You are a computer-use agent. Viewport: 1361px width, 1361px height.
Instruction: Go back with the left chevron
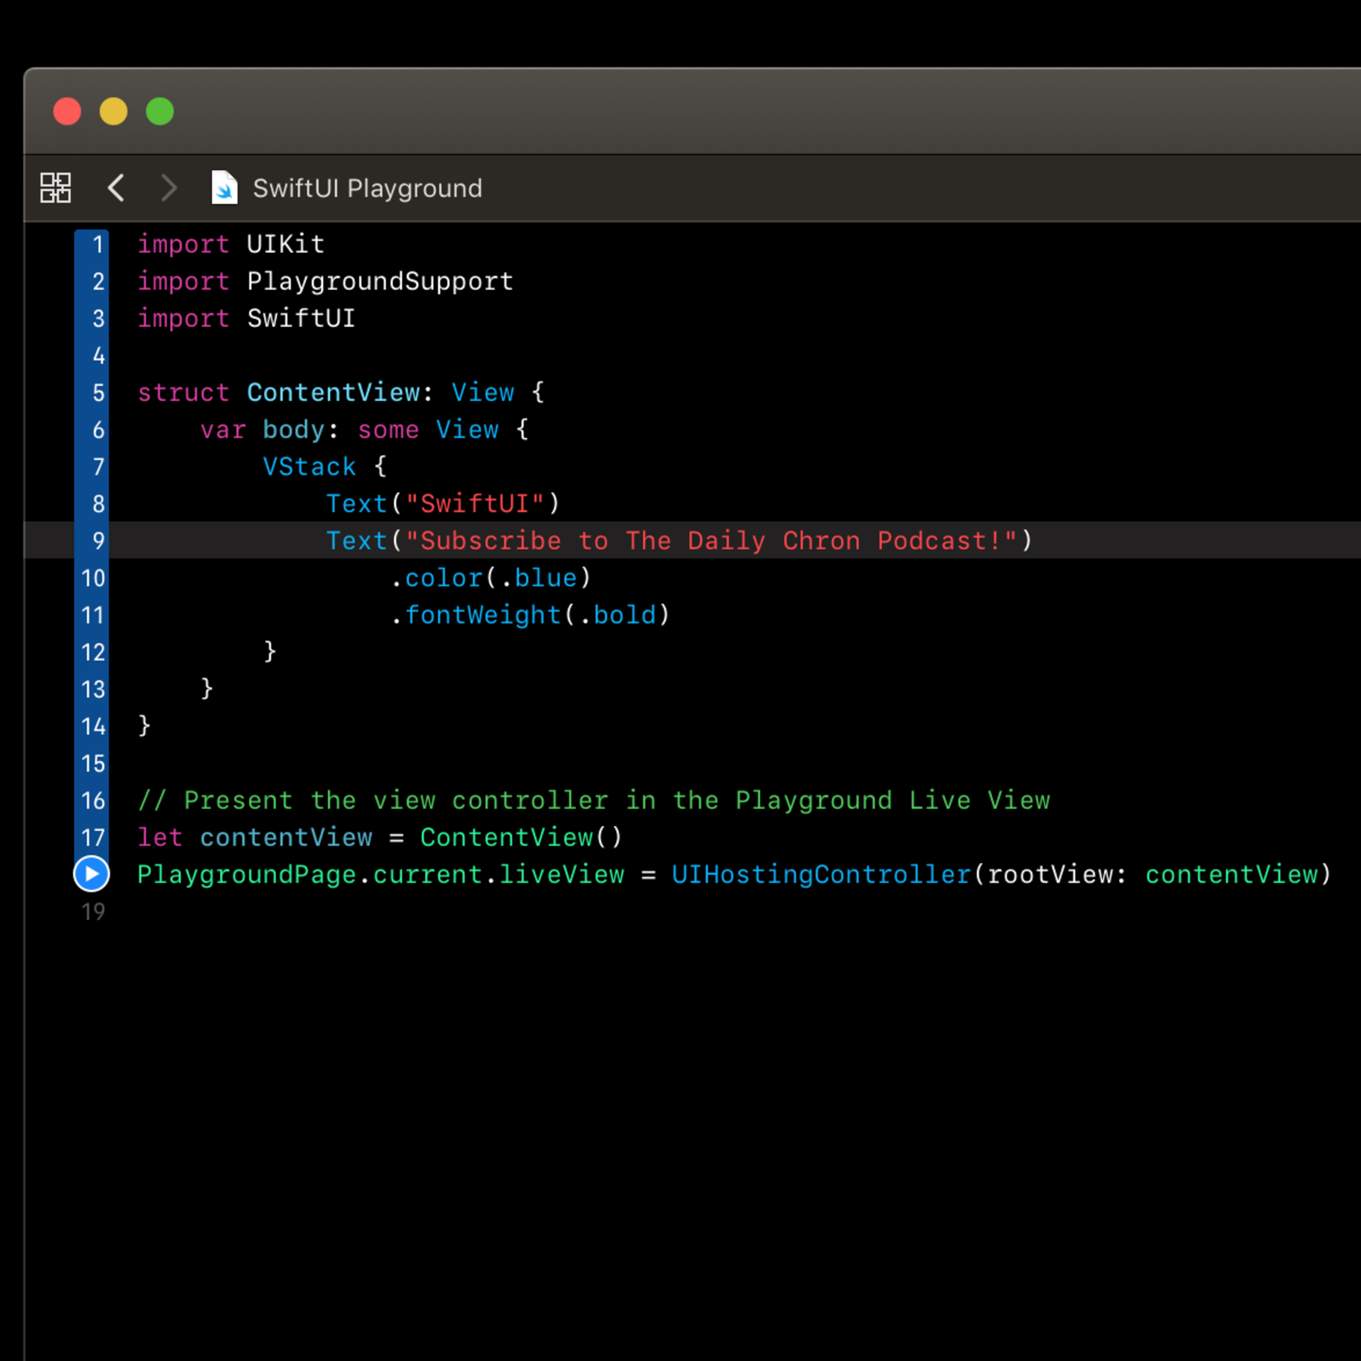click(x=116, y=188)
